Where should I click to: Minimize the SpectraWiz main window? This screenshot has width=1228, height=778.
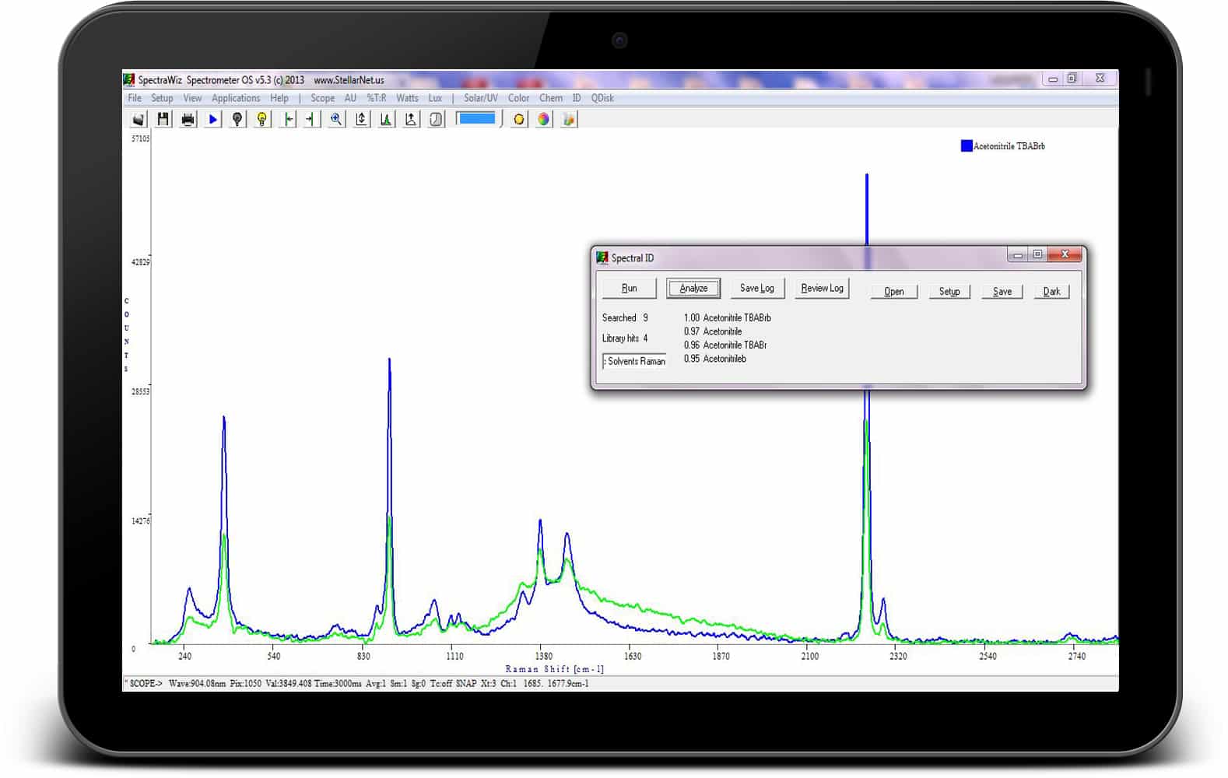(x=1053, y=79)
